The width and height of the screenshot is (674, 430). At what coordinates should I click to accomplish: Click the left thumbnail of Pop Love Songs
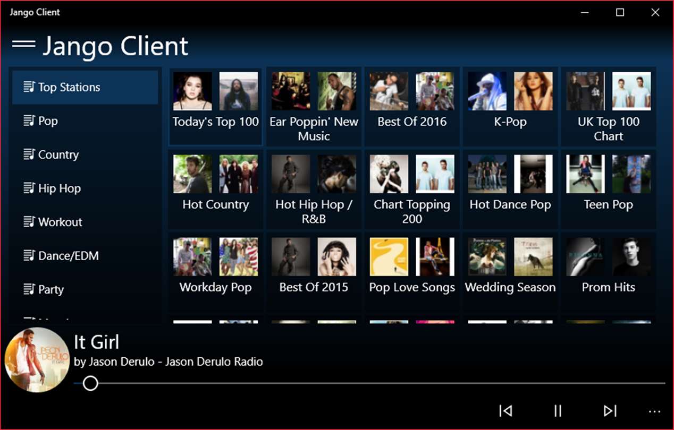[x=389, y=257]
